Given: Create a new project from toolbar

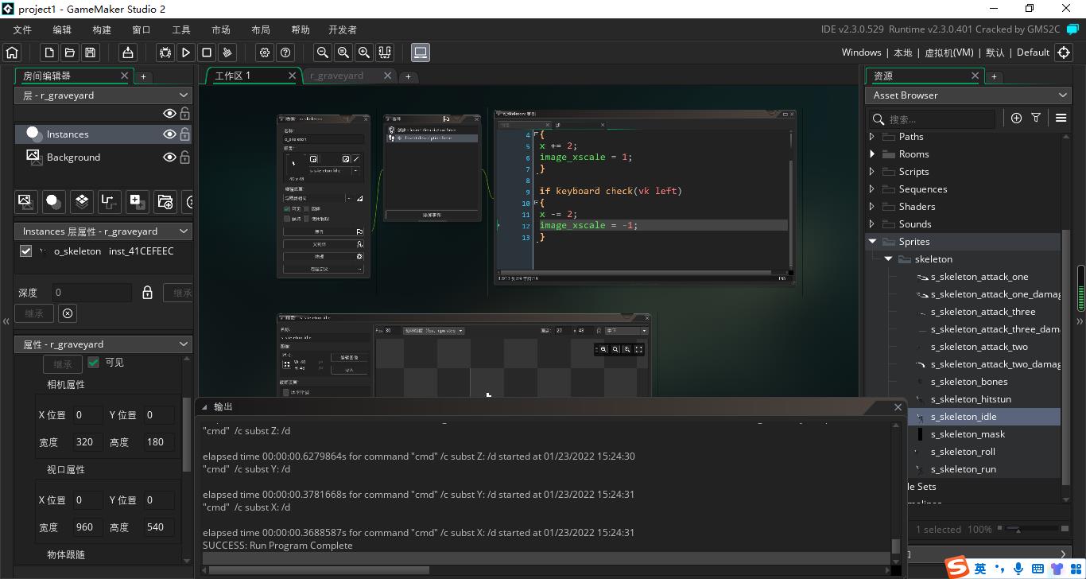Looking at the screenshot, I should coord(49,52).
